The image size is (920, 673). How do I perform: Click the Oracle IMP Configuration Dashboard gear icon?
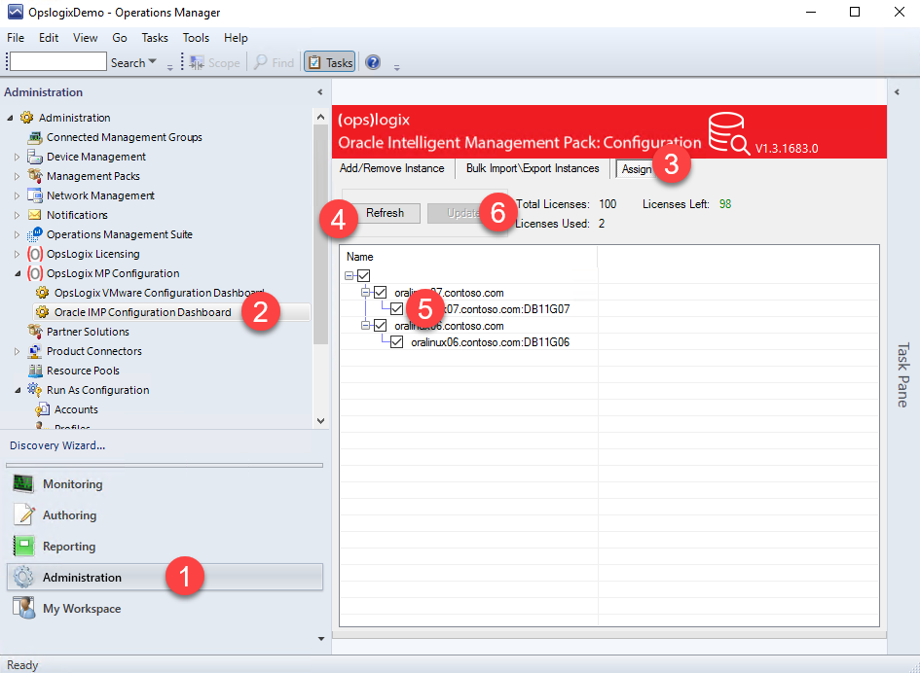42,312
